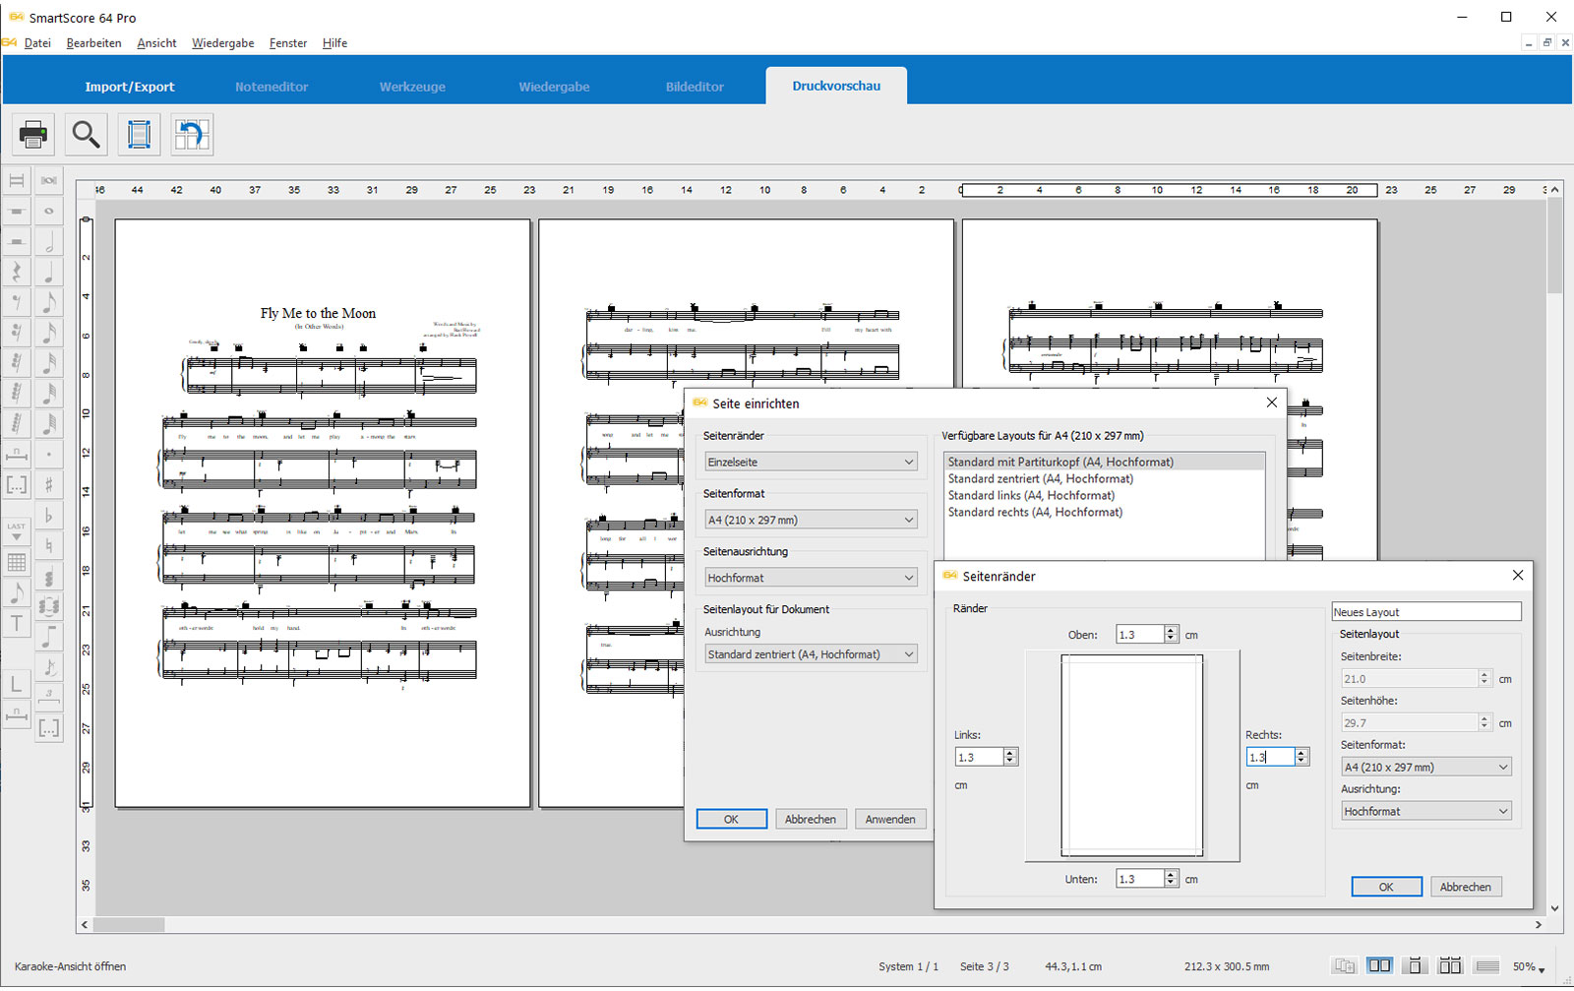Switch to the Noteneditor tab
1574x991 pixels.
tap(272, 87)
